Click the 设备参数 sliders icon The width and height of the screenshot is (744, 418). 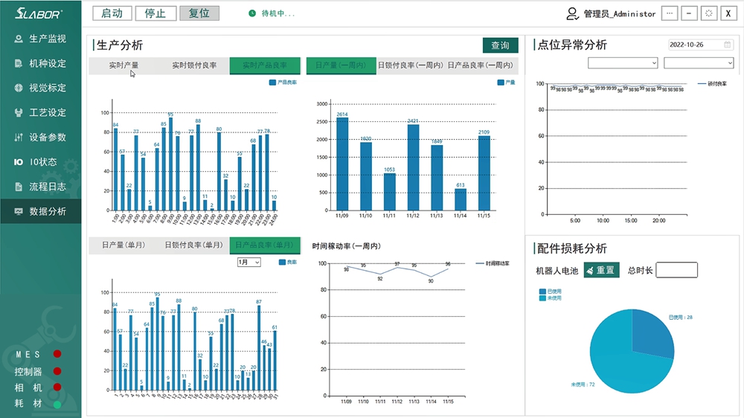pyautogui.click(x=19, y=137)
